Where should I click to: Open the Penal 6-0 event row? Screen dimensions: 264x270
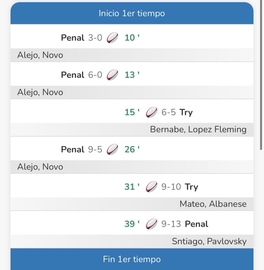[x=82, y=75]
